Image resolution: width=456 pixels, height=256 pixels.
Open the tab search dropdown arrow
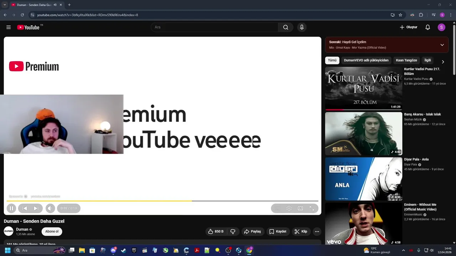tap(5, 5)
